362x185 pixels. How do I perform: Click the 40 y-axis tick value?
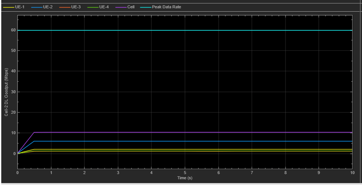tap(14, 71)
